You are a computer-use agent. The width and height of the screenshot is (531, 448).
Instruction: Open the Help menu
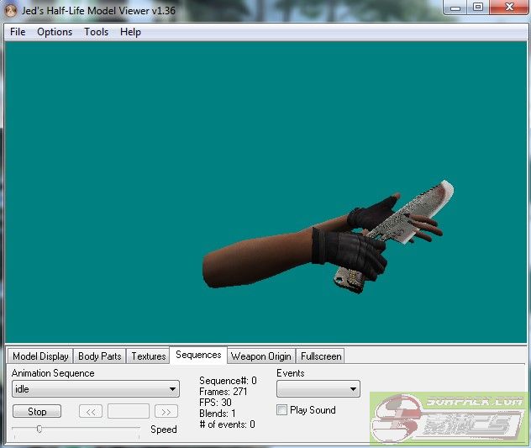coord(130,32)
